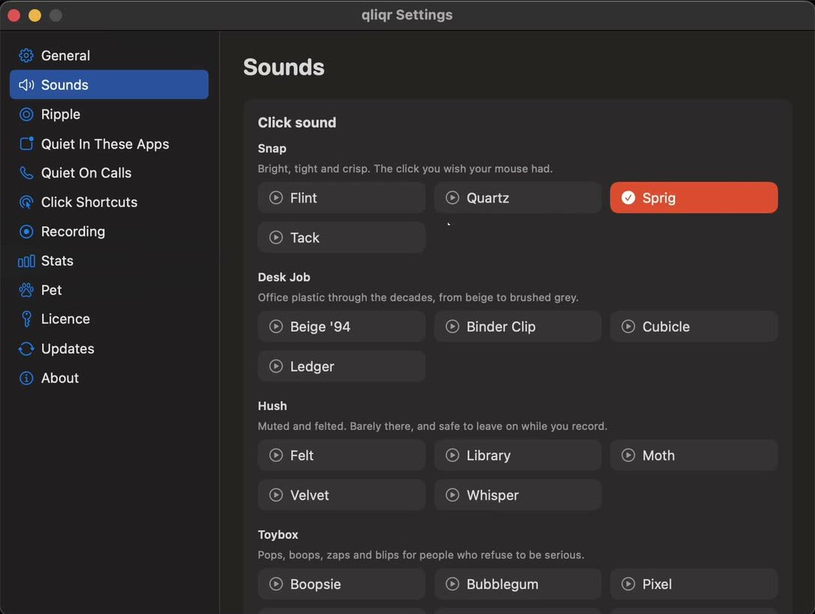Play the Moth sound preview icon

click(x=628, y=455)
